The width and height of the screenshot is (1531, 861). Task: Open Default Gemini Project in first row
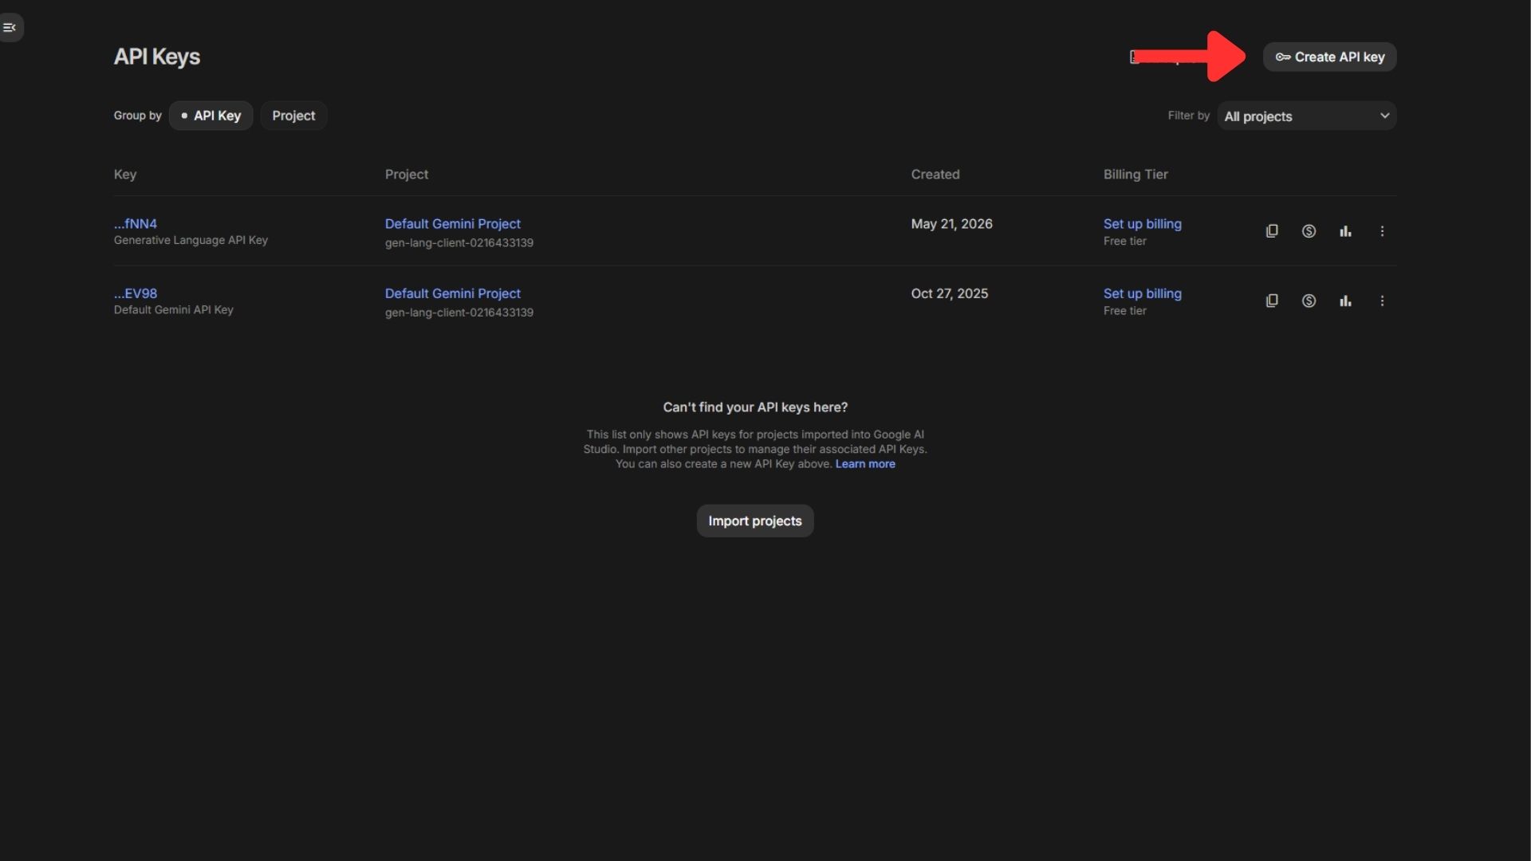point(453,224)
